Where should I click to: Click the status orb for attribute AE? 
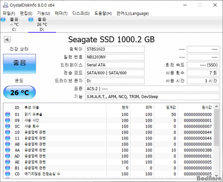click(8, 162)
